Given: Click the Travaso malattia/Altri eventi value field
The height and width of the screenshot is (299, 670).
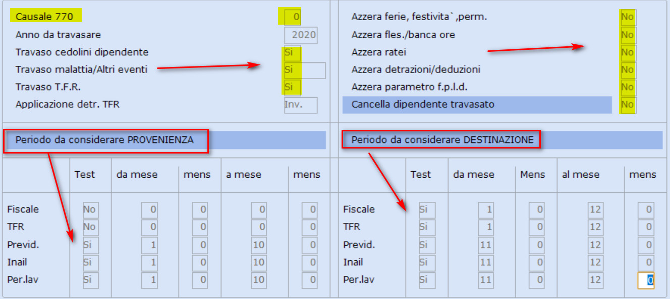Looking at the screenshot, I should pos(305,70).
